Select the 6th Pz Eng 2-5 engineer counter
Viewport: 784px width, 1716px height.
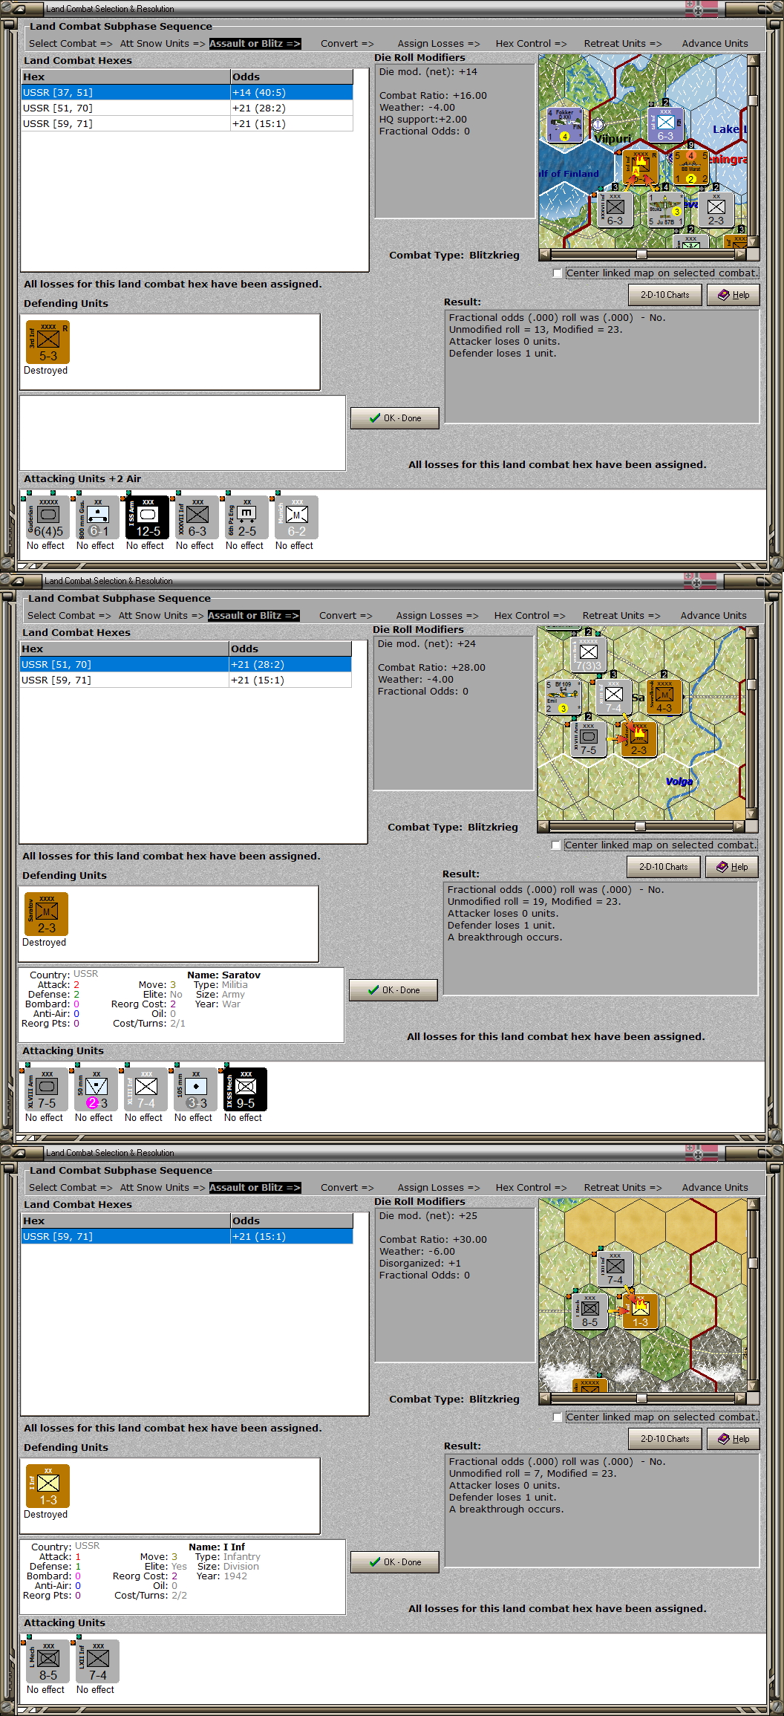click(x=246, y=517)
